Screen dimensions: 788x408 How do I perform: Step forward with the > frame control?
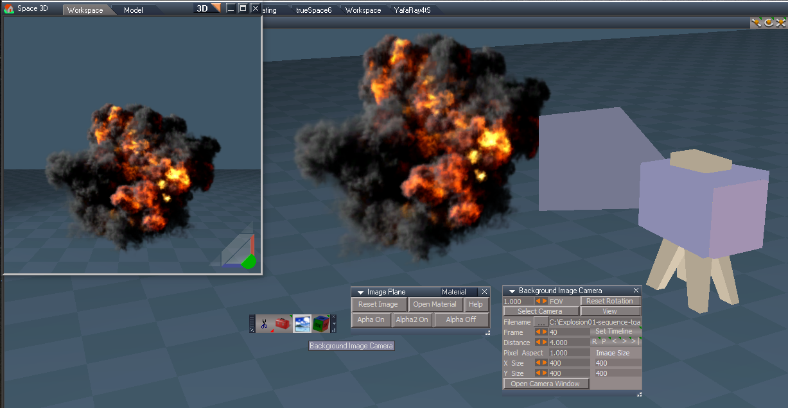click(624, 342)
